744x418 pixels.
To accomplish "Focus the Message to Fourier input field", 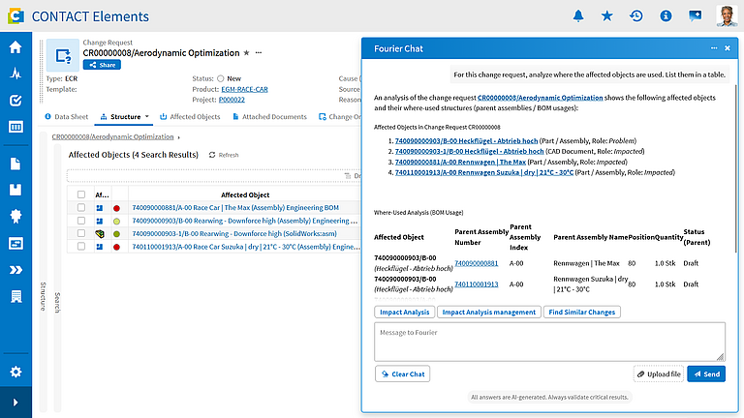I will [549, 342].
